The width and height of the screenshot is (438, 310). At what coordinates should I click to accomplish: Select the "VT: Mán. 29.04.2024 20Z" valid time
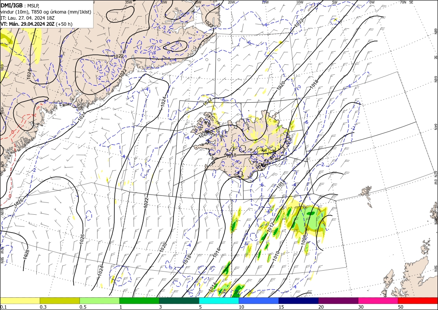click(x=28, y=24)
